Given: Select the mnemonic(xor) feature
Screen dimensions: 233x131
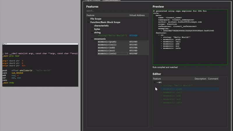Looking at the screenshot, I should coord(106,51).
